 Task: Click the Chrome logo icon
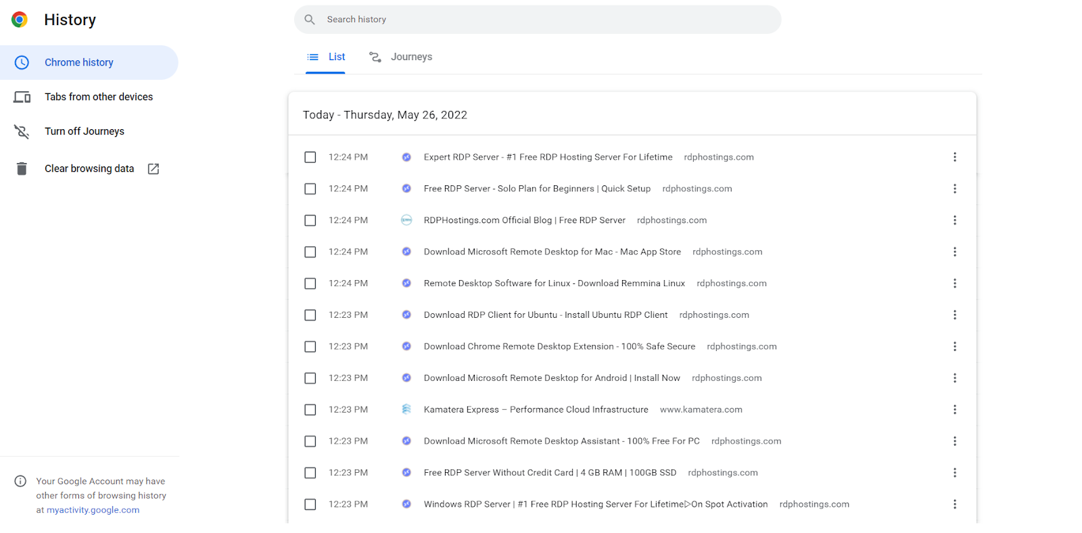click(20, 20)
